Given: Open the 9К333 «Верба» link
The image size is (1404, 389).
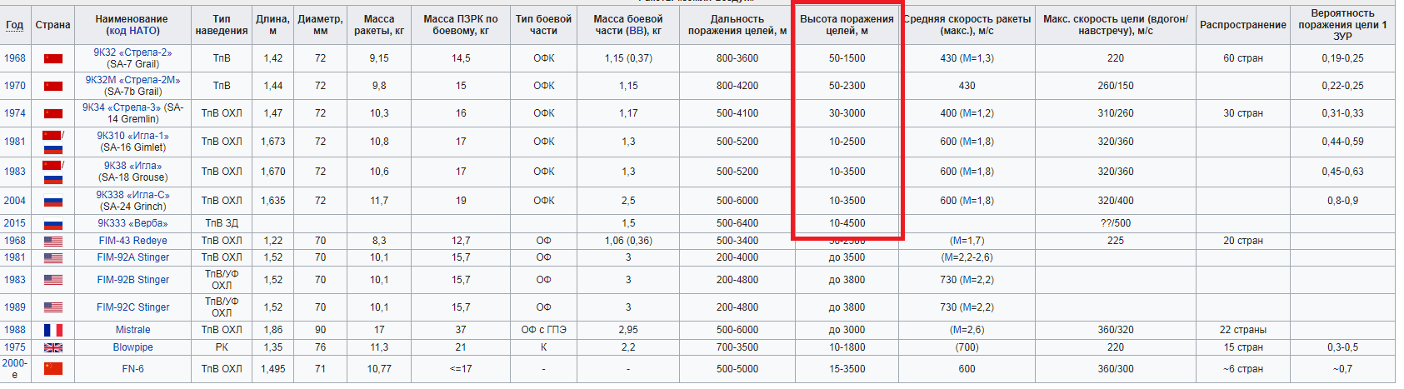Looking at the screenshot, I should pos(132,223).
